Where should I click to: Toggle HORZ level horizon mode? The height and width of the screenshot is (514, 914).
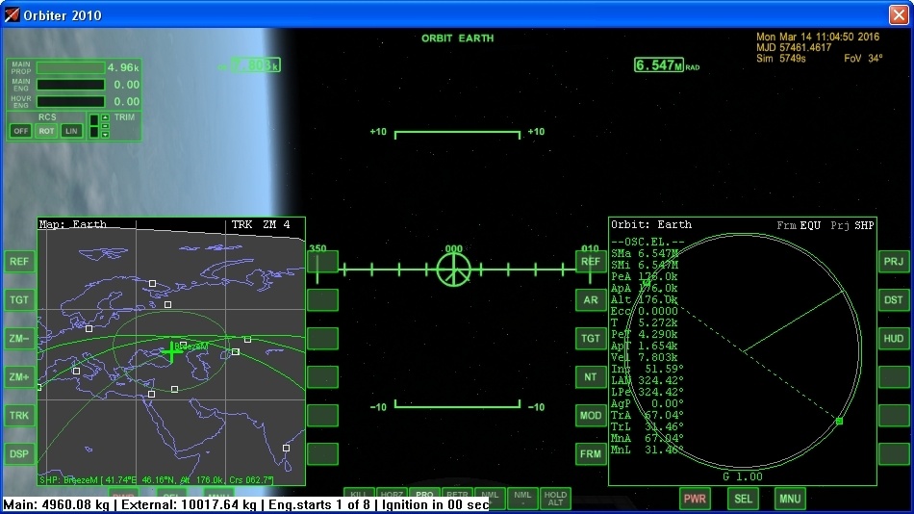pyautogui.click(x=392, y=494)
